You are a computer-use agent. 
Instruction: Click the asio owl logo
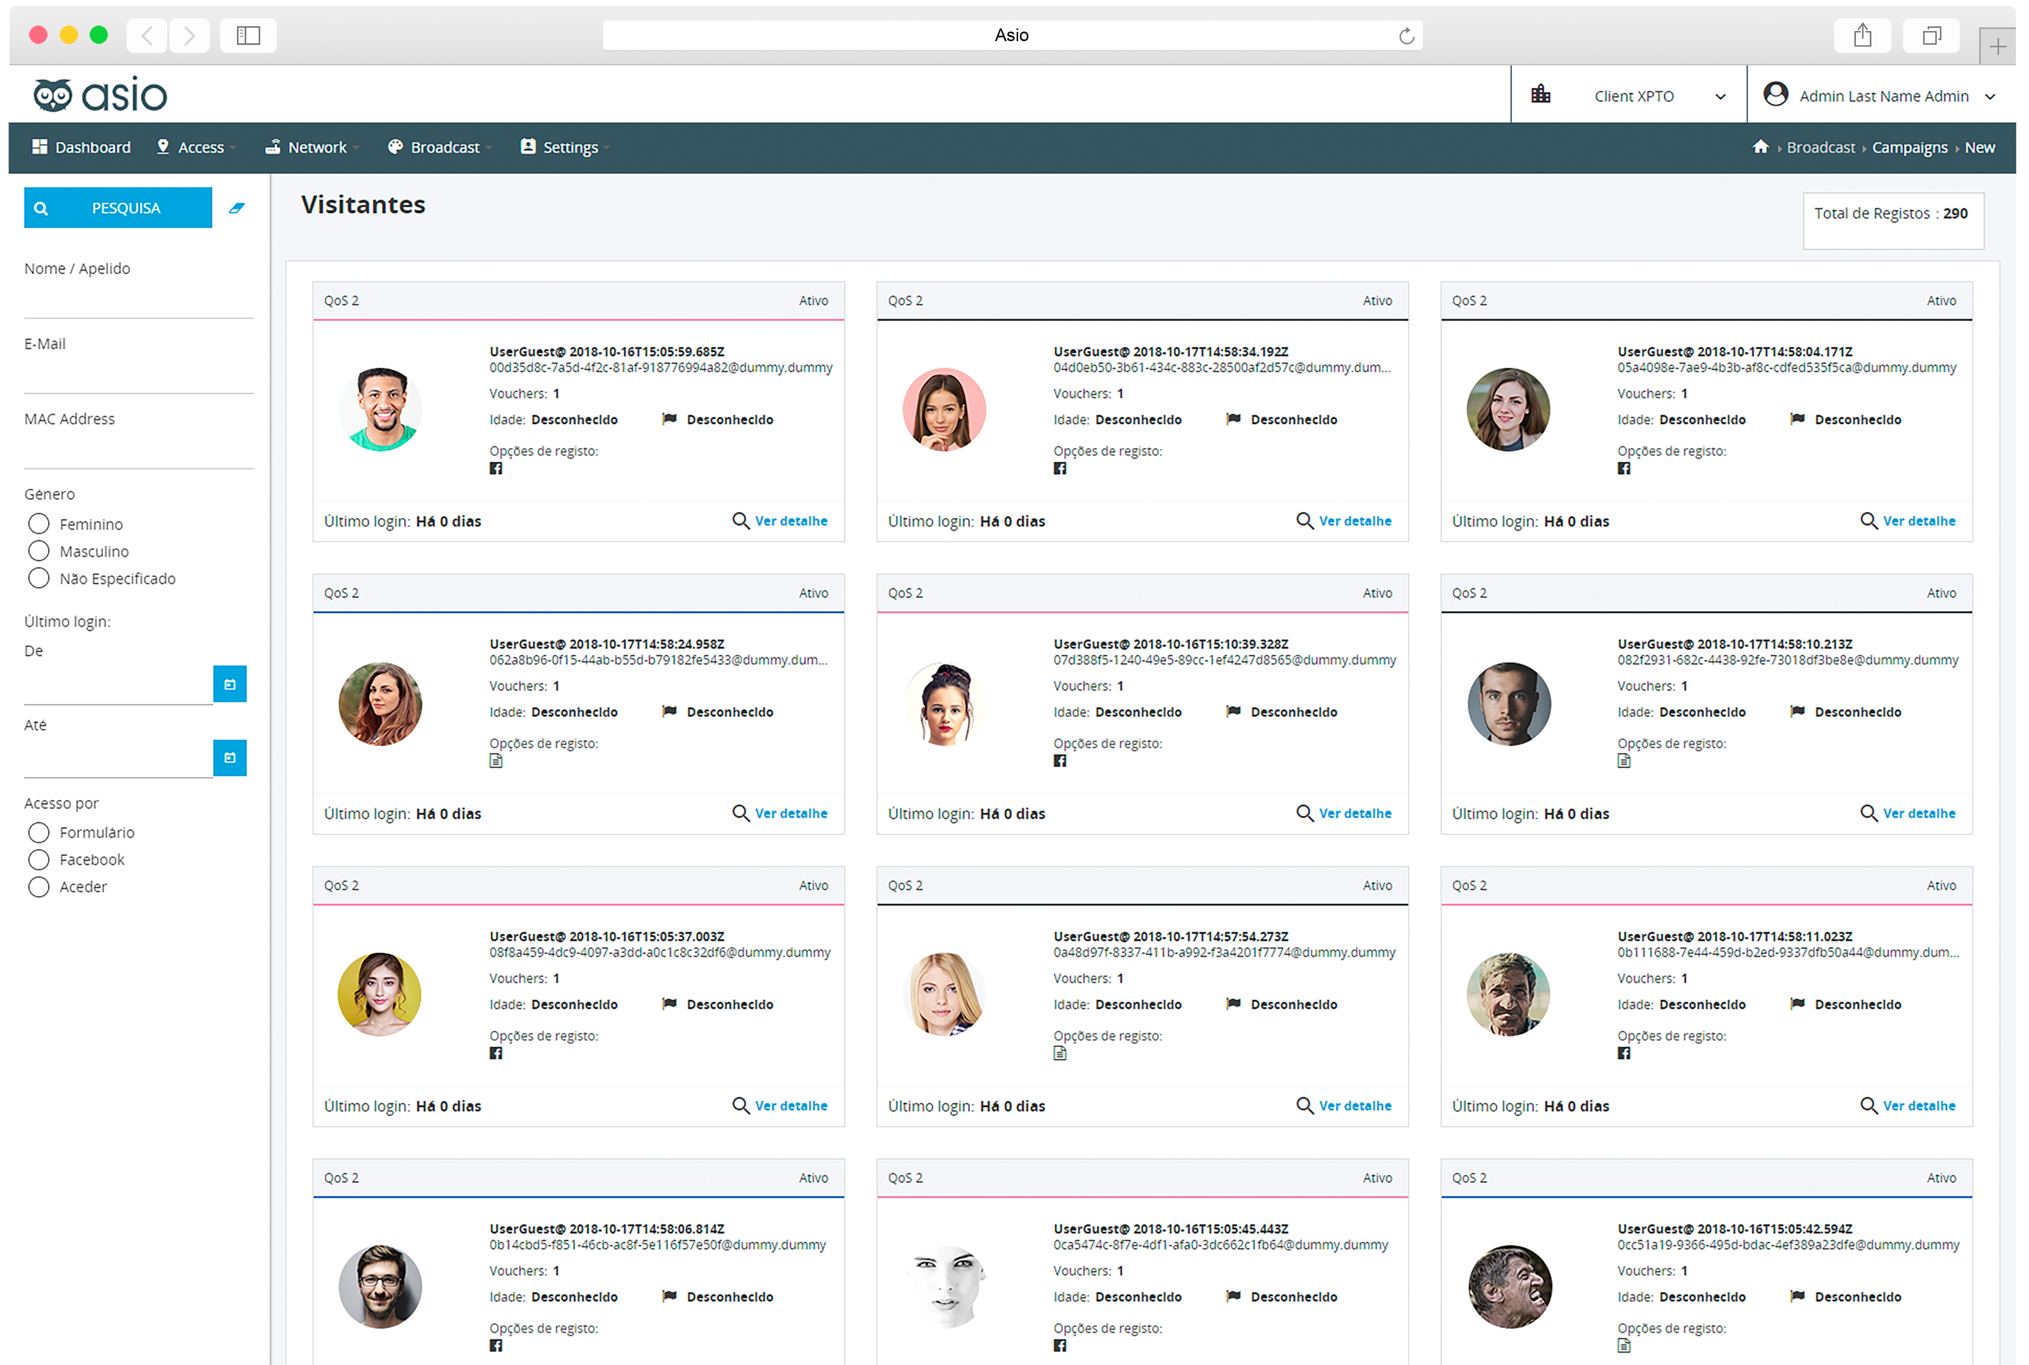pyautogui.click(x=100, y=95)
